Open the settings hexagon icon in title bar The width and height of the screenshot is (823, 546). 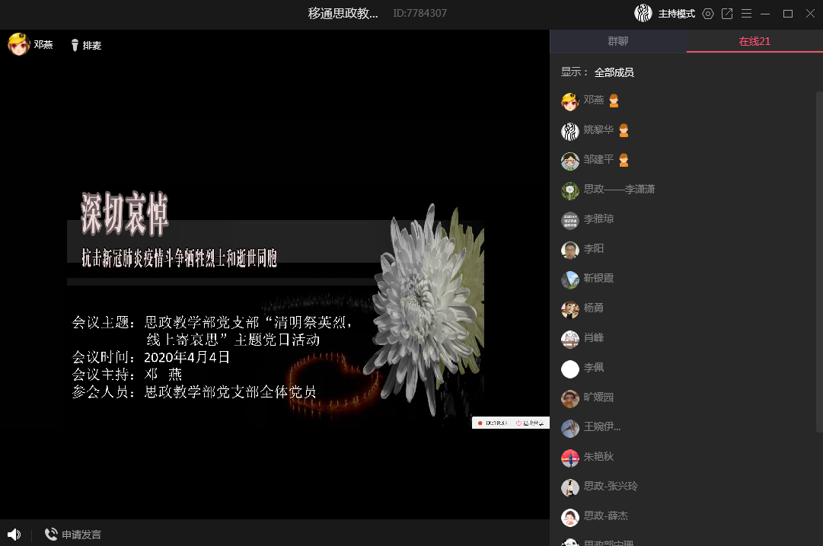click(x=708, y=14)
